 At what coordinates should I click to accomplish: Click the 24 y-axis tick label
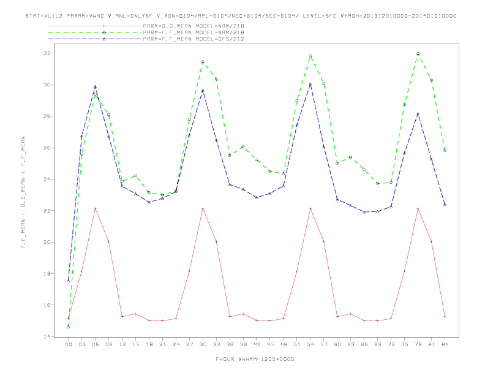47,179
